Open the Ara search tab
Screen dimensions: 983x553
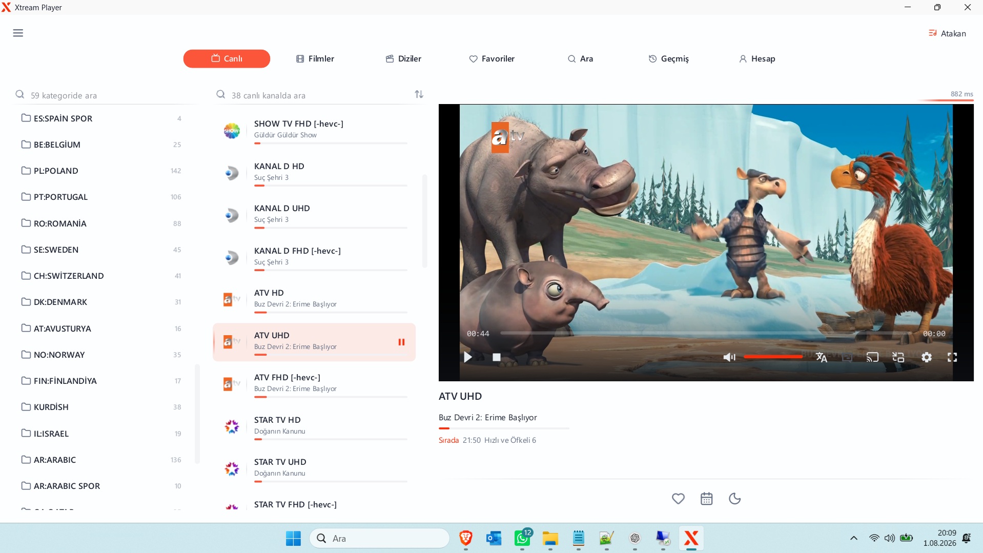580,58
